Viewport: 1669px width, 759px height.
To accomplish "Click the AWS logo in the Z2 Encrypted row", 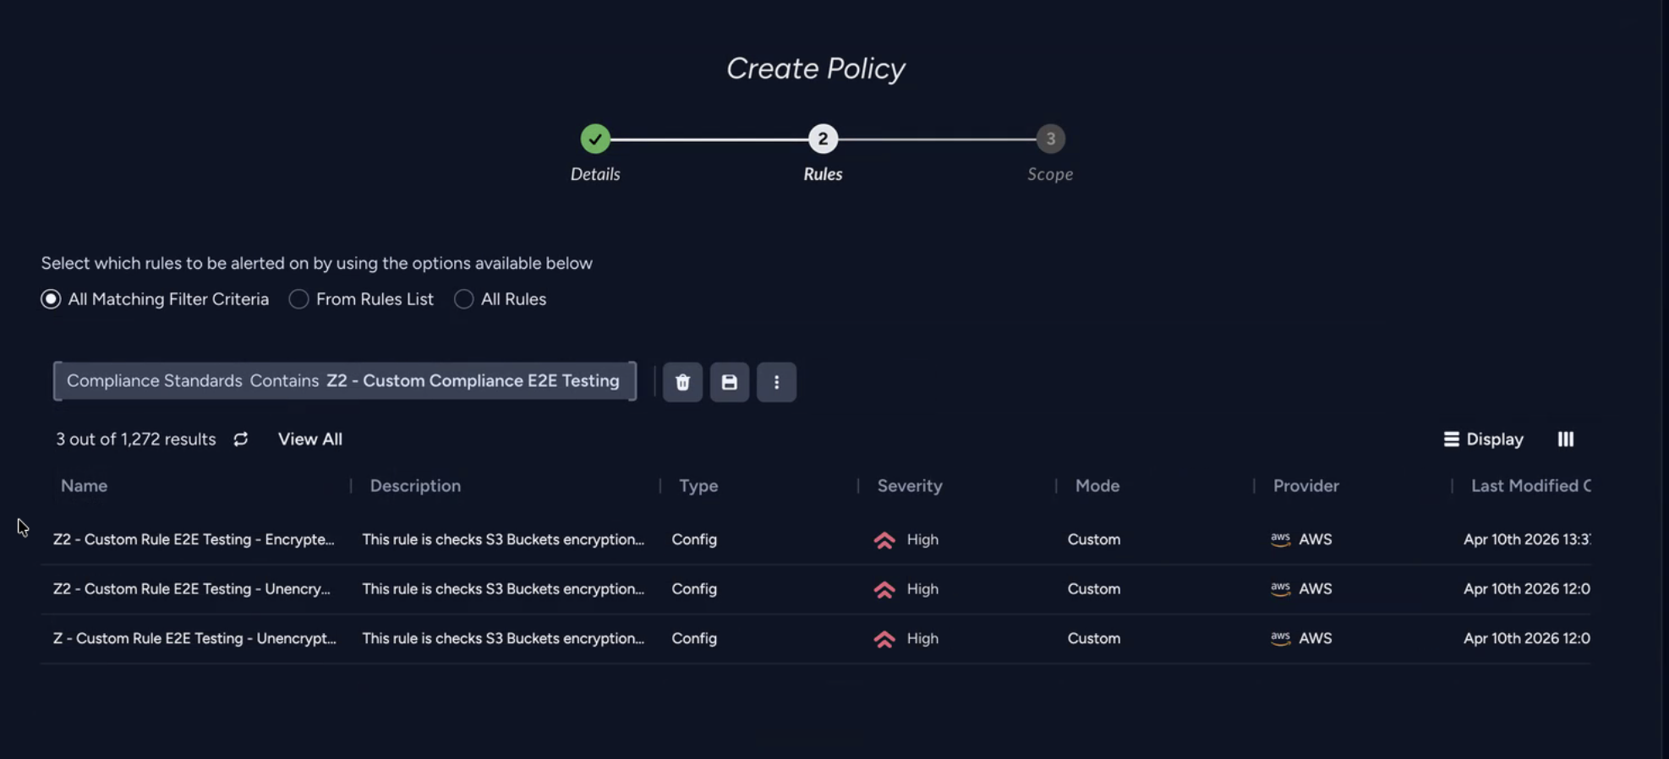I will point(1280,539).
